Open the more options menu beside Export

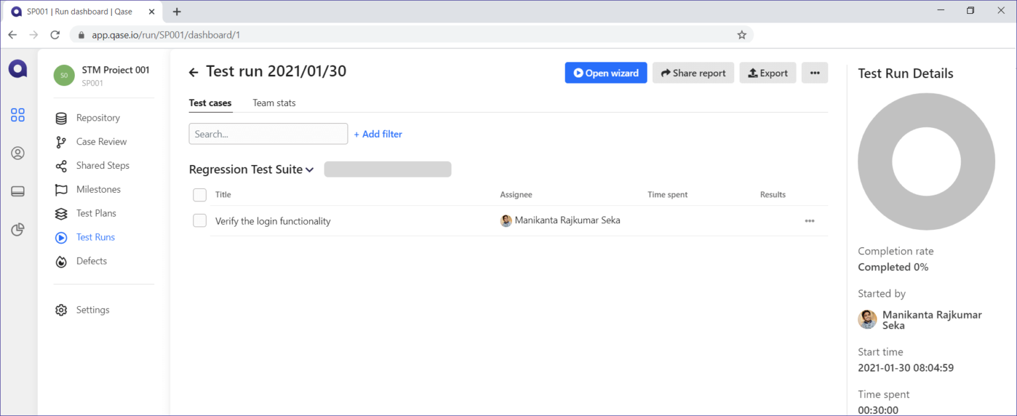tap(814, 72)
